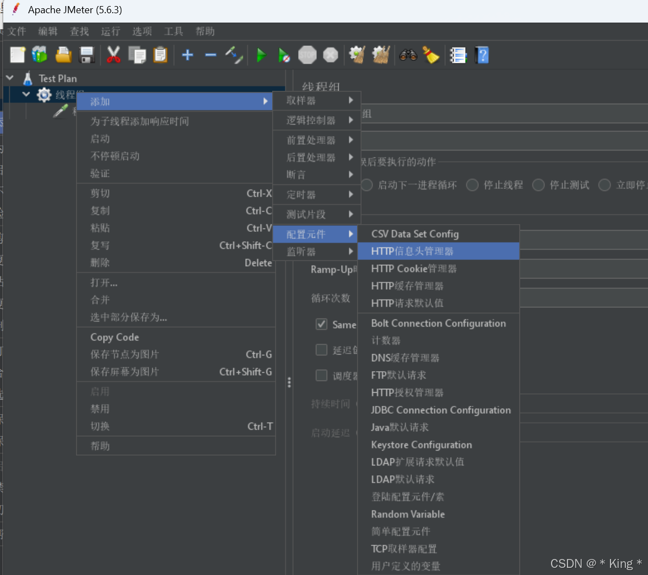Click the Paste clipboard icon

pos(160,55)
